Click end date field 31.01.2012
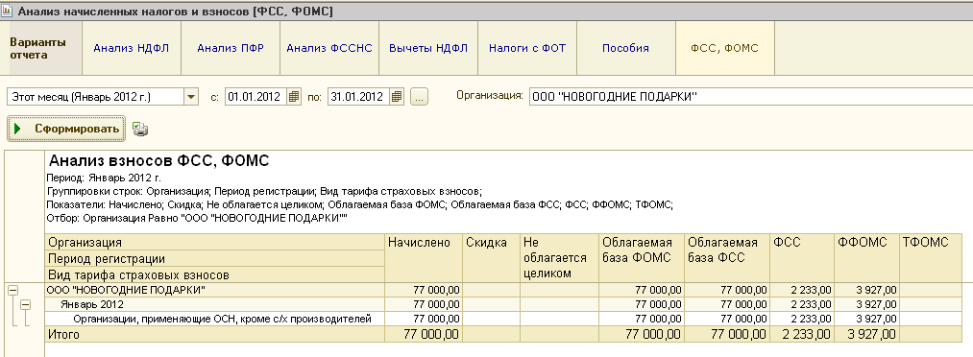This screenshot has height=357, width=973. pos(358,97)
